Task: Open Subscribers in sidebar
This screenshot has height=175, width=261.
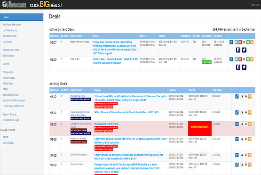Action: click(x=8, y=56)
